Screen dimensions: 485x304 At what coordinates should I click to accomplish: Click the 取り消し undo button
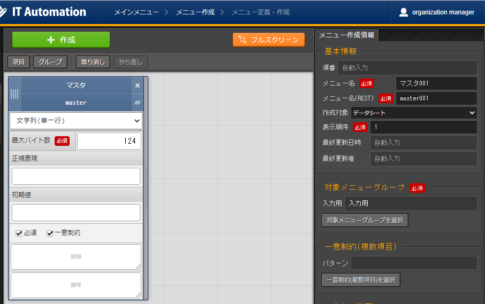pyautogui.click(x=93, y=62)
